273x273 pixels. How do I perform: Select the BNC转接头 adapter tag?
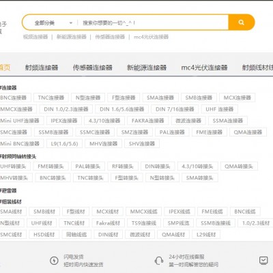click(53, 177)
